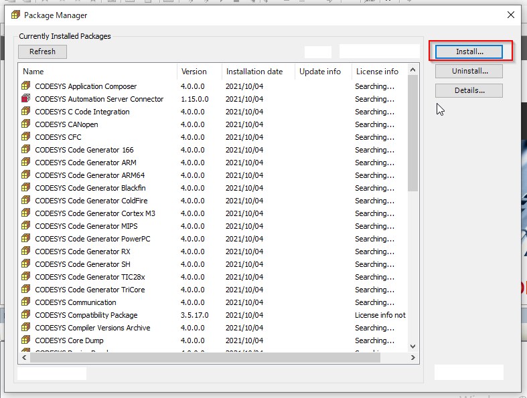Select CODESYS Communication name text
Screen dimensions: 527x398
(76, 302)
